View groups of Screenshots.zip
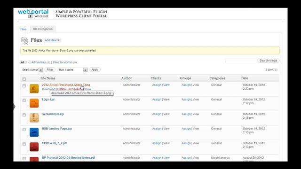Screen dimensions: 301x169 point(196,114)
